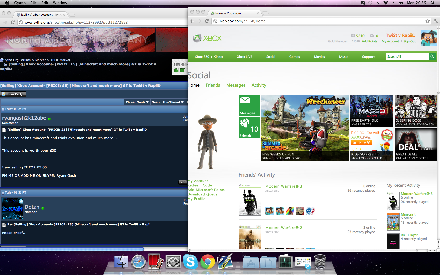Open Google Chrome from the dock
This screenshot has height=275, width=440.
(x=208, y=262)
